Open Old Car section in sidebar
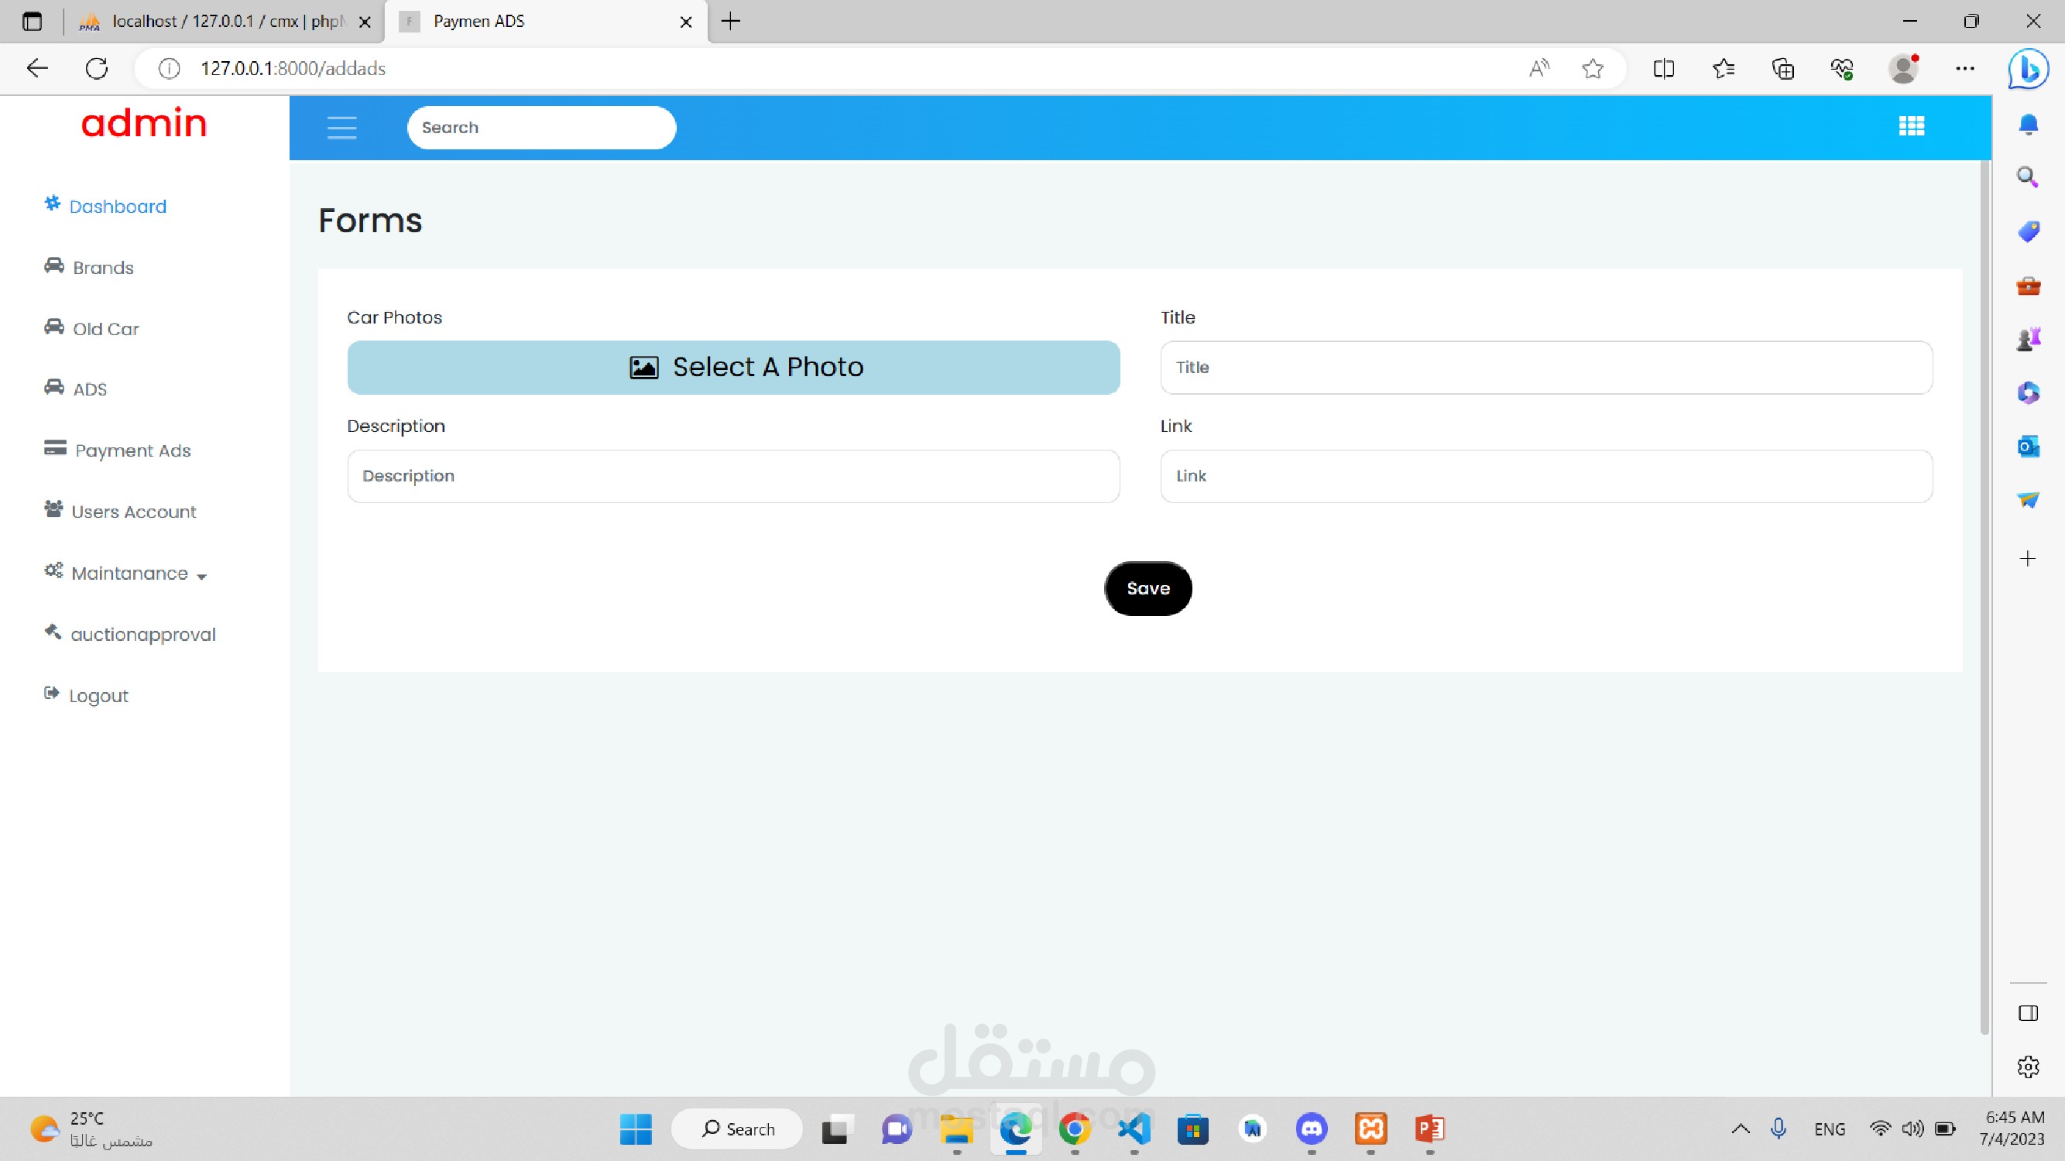 (105, 328)
